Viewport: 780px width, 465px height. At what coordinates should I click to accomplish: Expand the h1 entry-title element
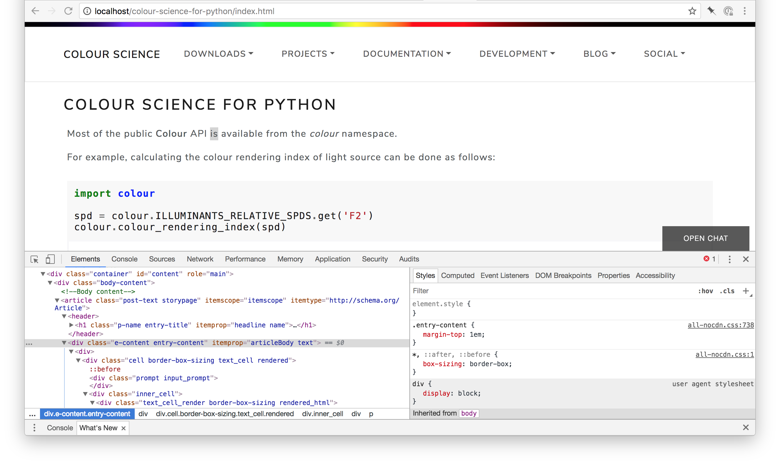click(x=71, y=325)
